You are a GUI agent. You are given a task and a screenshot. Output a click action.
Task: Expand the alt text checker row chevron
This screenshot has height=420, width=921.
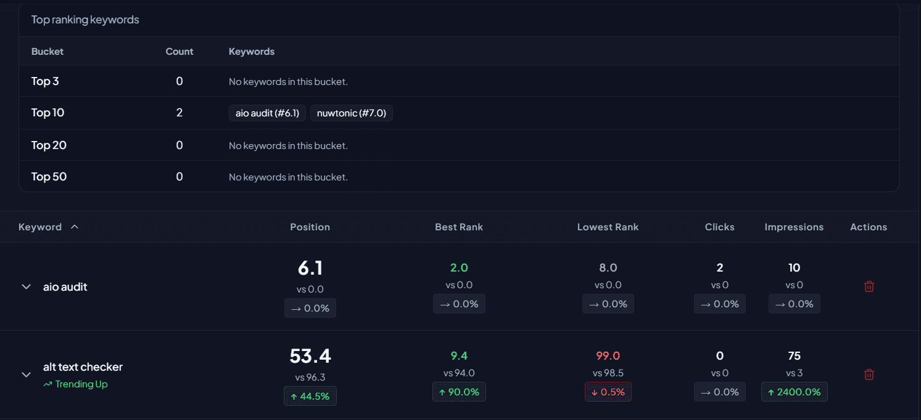[26, 374]
